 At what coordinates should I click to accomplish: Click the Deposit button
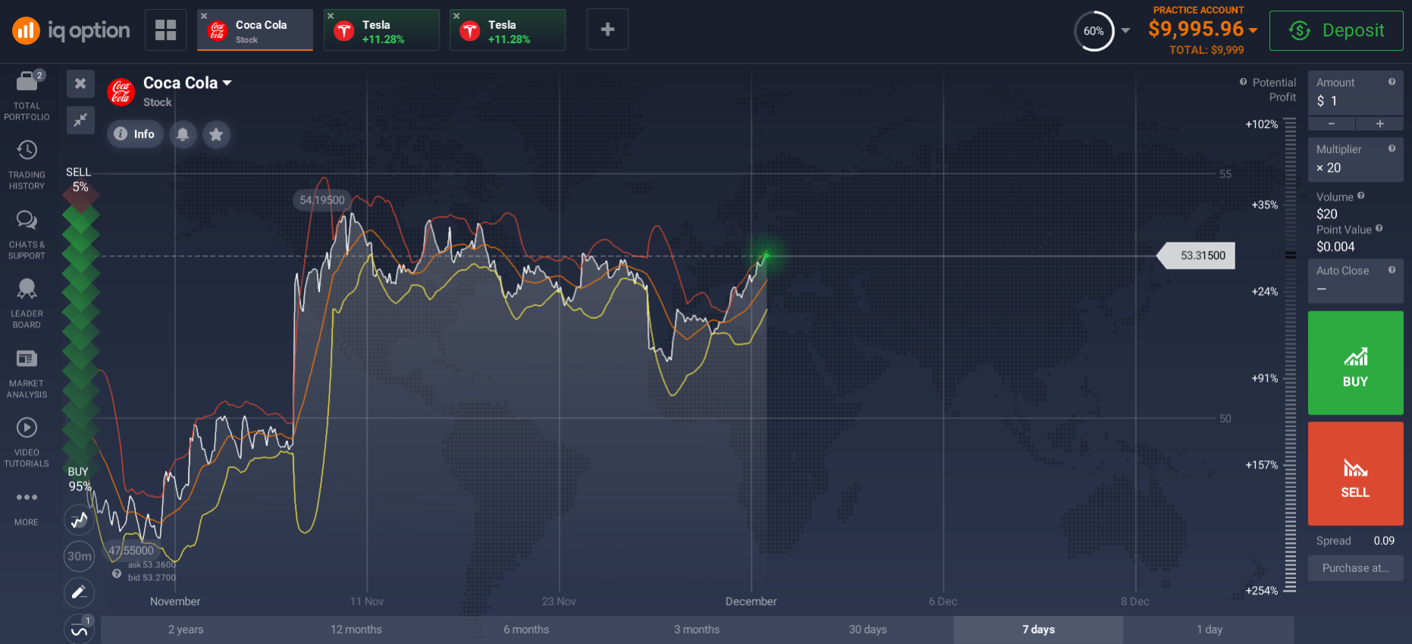pos(1336,30)
